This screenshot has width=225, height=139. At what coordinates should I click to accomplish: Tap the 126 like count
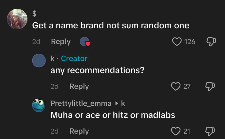[190, 42]
